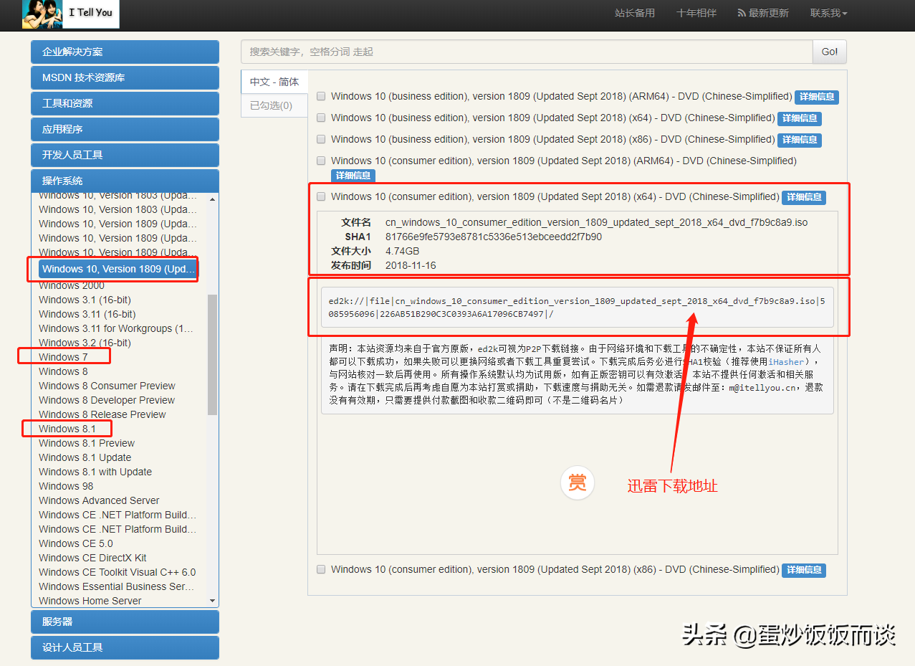Viewport: 915px width, 666px height.
Task: Click the keyword search input field
Action: 502,52
